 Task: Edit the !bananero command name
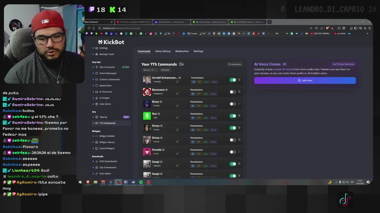(177, 93)
